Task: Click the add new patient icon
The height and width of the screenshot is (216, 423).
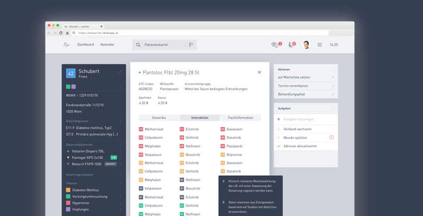Action: tap(191, 45)
